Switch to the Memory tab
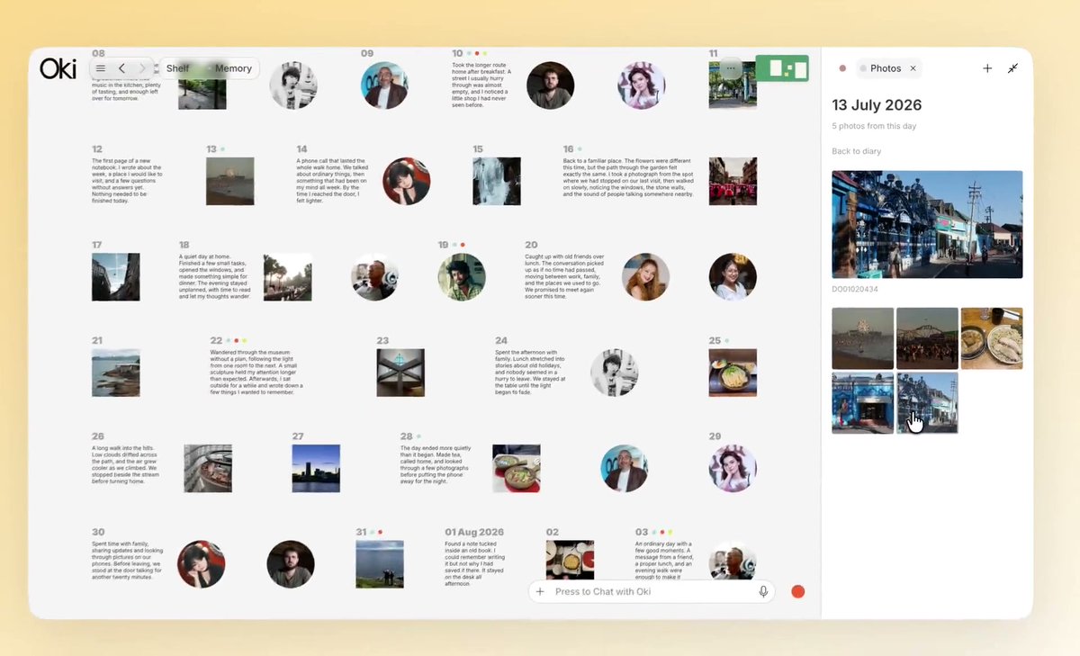The image size is (1080, 656). coord(233,68)
